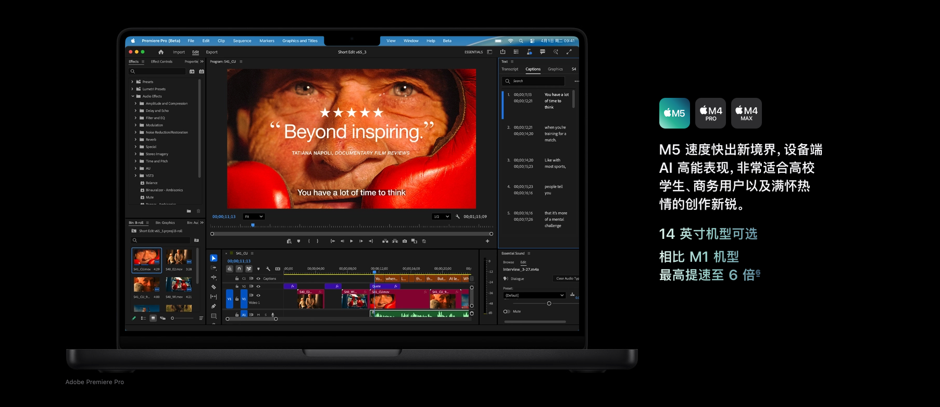Screen dimensions: 940x407
Task: Click the Quick Export share icon
Action: point(503,52)
